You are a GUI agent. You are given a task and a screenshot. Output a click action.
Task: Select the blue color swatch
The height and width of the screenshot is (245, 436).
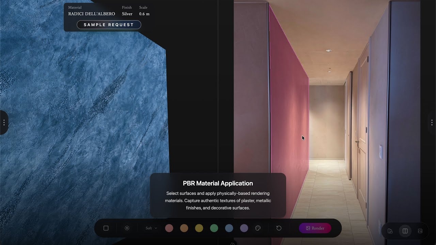click(229, 228)
